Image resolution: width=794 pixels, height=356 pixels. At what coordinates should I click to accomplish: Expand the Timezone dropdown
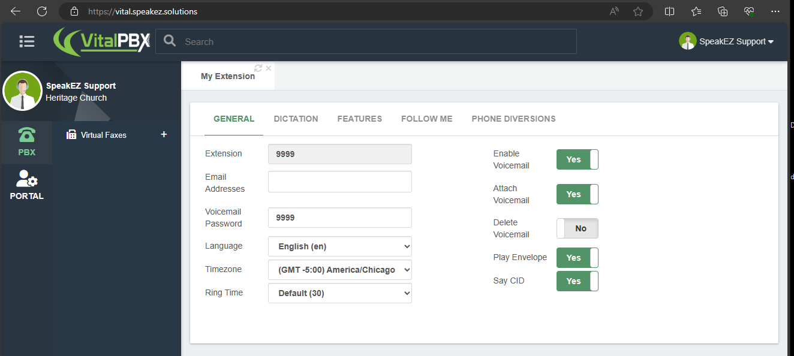(340, 270)
